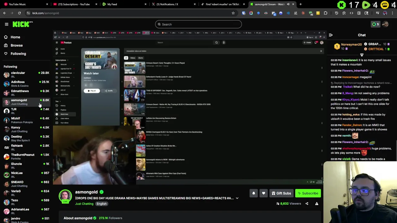Click the Kick search field
Screen dimensions: 397x223
point(198,24)
